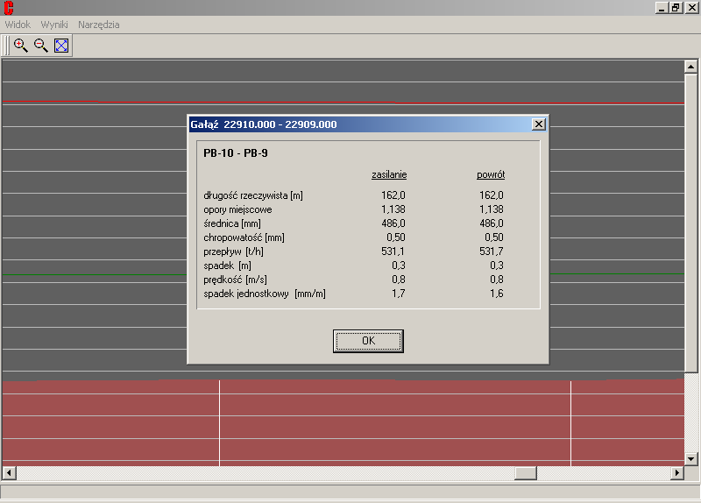
Task: Click the toolbar grip handle
Action: [6, 46]
